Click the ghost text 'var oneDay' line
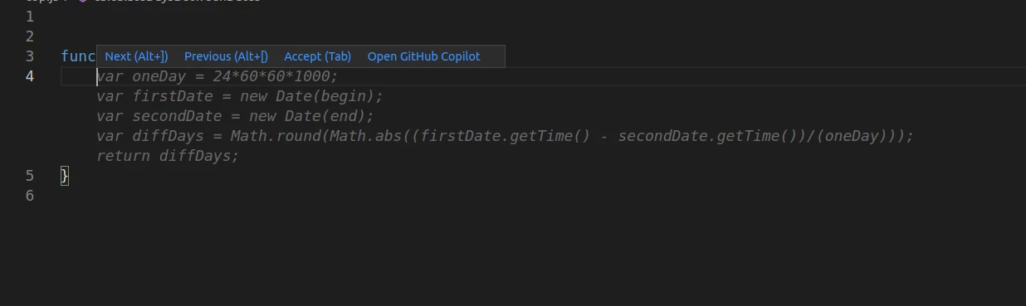Screen dimensions: 1026x306 (x=217, y=76)
